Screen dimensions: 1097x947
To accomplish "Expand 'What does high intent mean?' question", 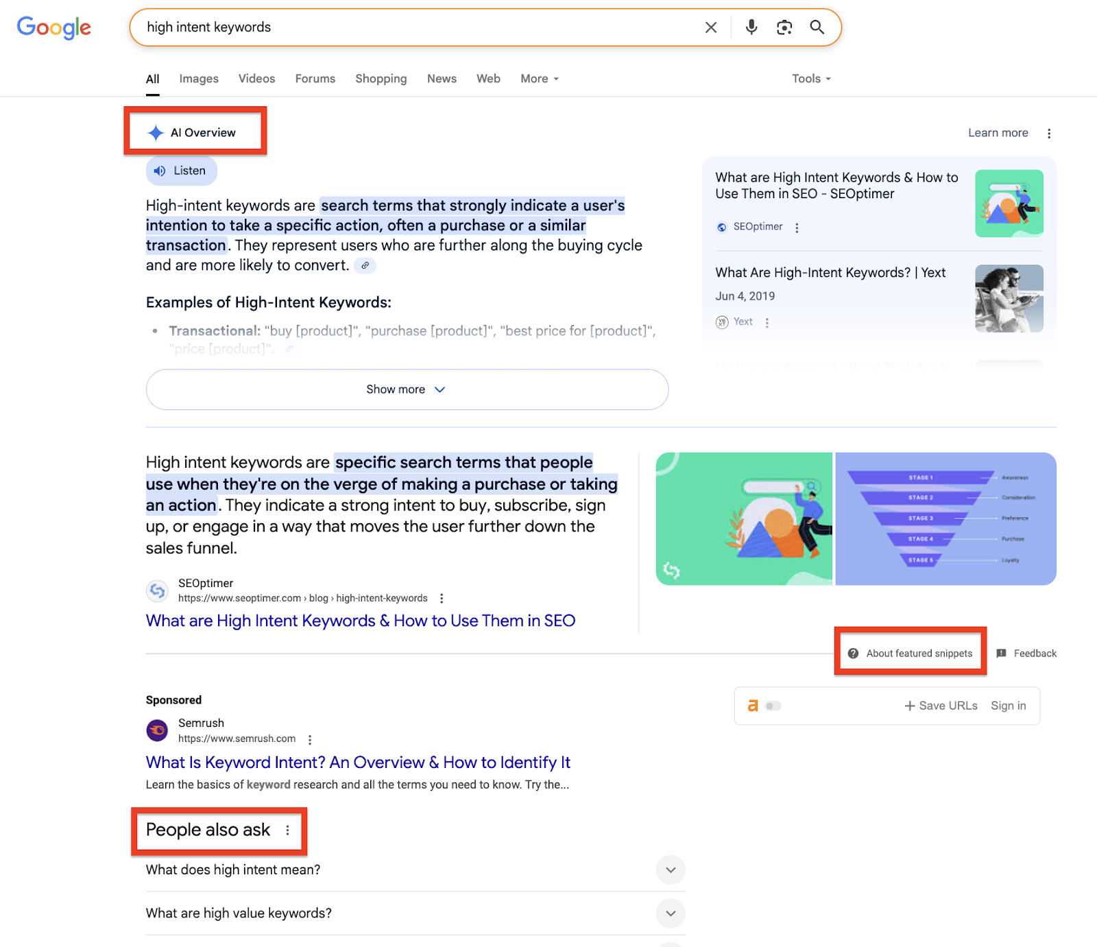I will [x=415, y=870].
